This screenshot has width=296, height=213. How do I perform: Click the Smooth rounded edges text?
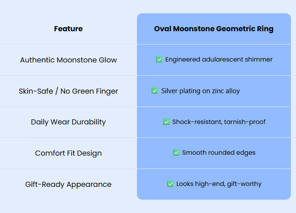(x=219, y=153)
